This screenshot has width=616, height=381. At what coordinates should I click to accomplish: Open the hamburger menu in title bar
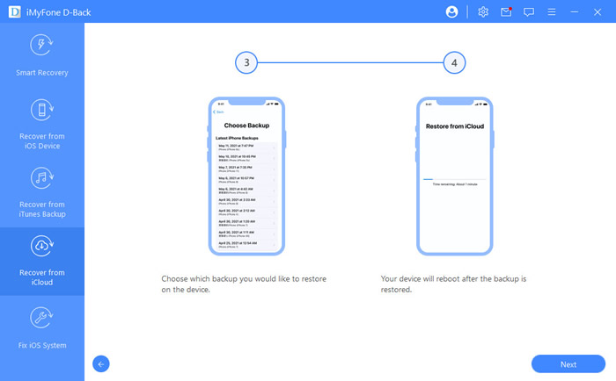tap(552, 12)
